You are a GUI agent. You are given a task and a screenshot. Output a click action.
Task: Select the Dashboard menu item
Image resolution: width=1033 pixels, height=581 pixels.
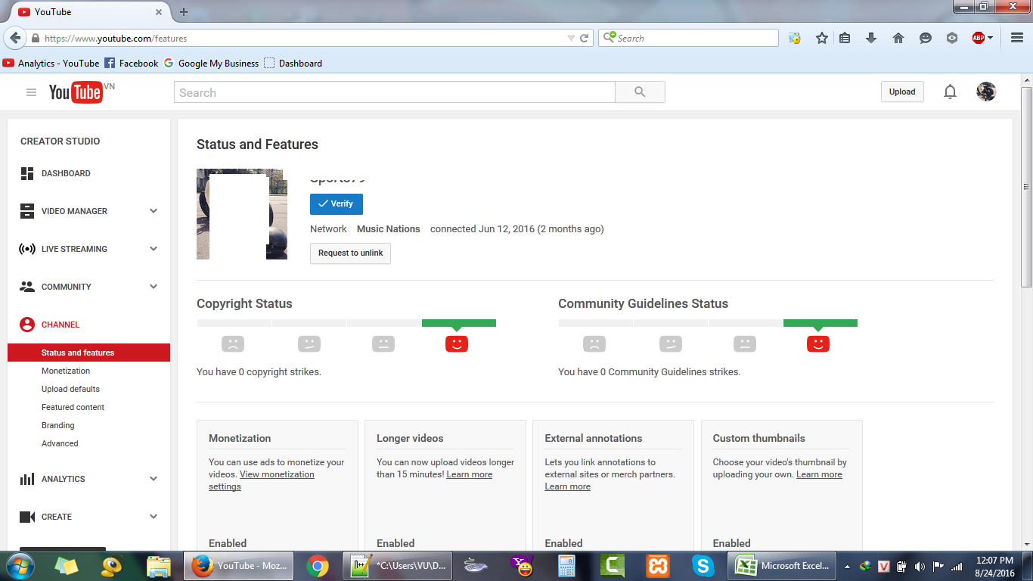click(66, 173)
